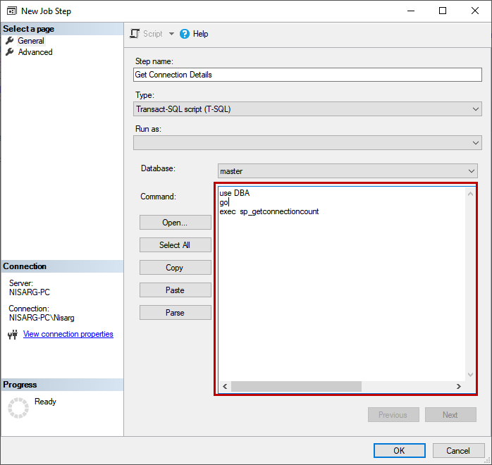Maximize the New Job Step window

(x=443, y=11)
